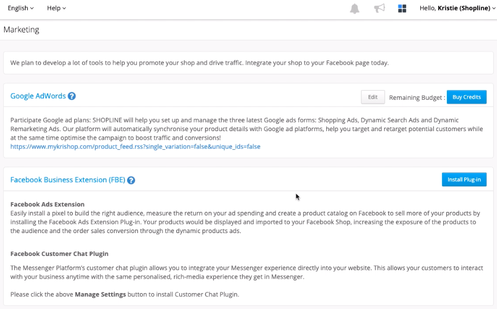Open the Facebook Business Extension (FBE) heading link

[x=68, y=180]
